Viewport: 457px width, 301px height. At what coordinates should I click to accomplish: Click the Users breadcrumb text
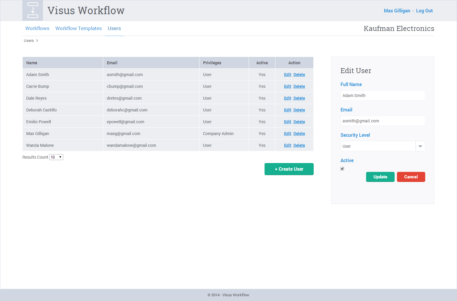click(29, 41)
